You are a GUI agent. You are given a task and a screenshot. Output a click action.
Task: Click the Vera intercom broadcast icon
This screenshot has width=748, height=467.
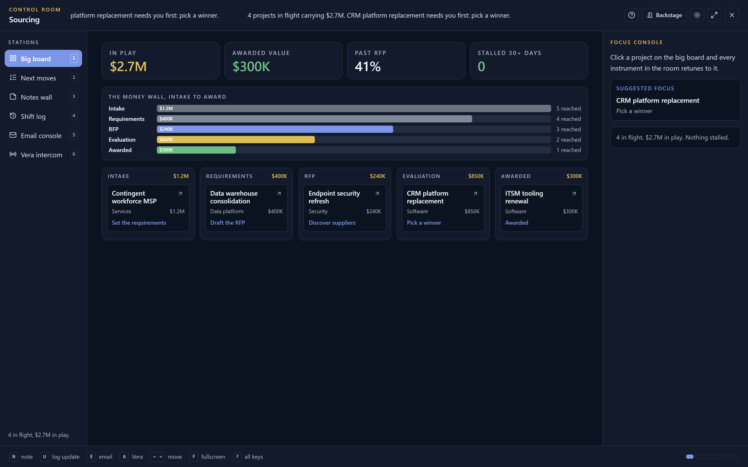(x=13, y=154)
